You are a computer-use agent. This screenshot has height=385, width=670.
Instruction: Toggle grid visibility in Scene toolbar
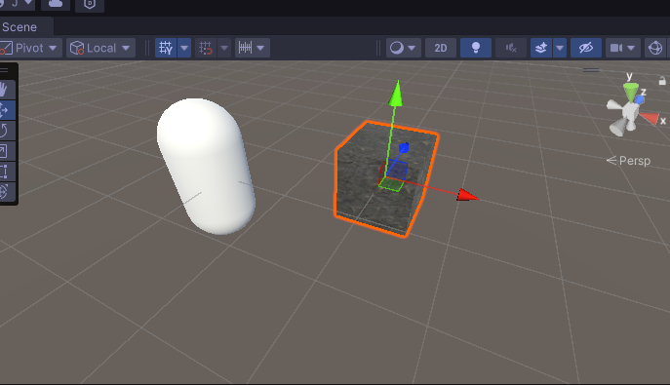(166, 48)
